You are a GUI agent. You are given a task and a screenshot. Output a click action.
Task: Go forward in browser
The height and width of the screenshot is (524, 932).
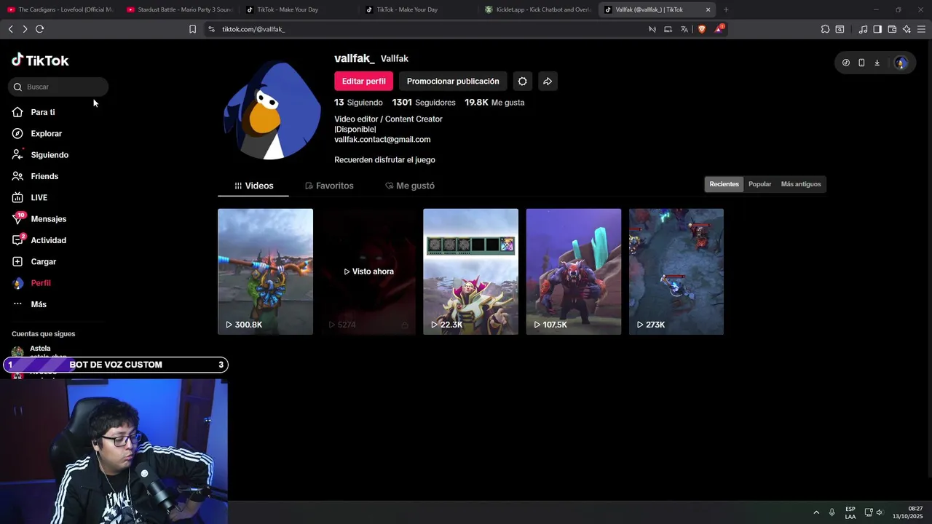pos(25,29)
